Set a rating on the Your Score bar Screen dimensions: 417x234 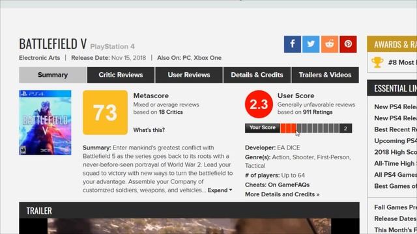click(309, 128)
